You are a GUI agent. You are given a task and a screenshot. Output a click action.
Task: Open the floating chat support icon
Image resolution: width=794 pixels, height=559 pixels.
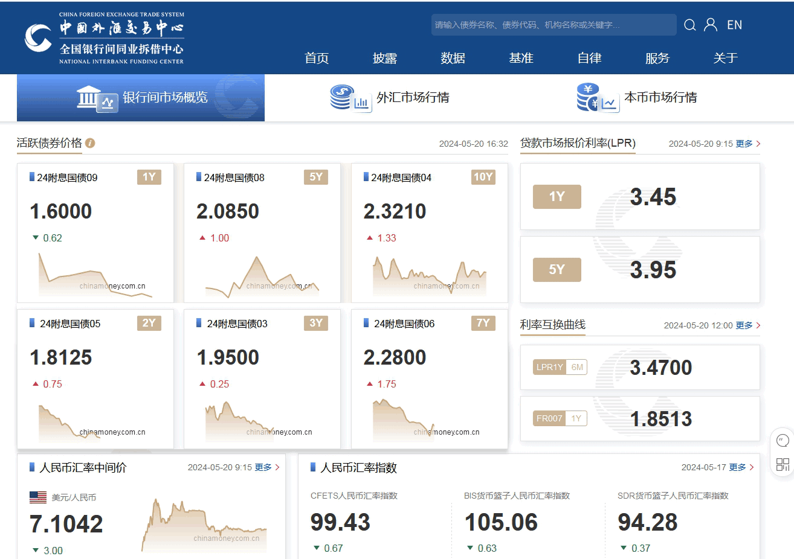coord(783,441)
